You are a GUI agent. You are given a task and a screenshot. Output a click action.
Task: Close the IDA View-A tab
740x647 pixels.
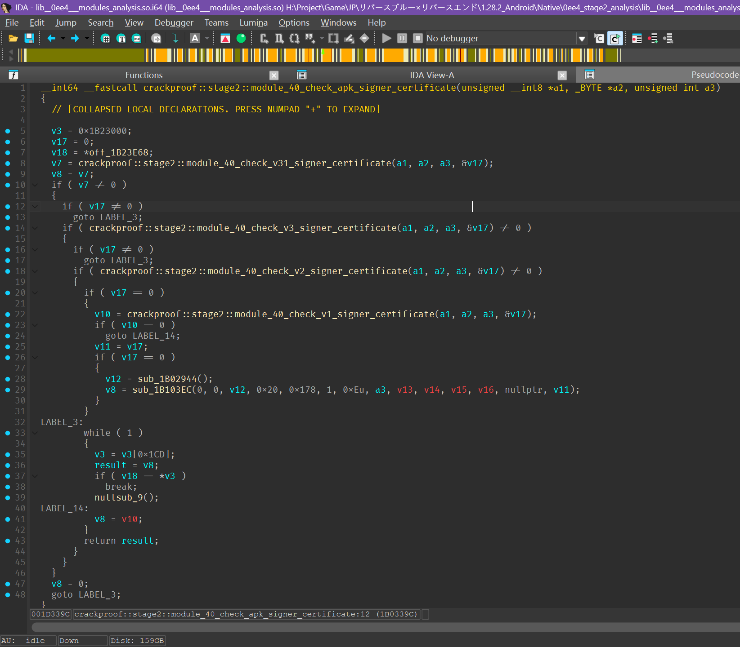[x=562, y=75]
